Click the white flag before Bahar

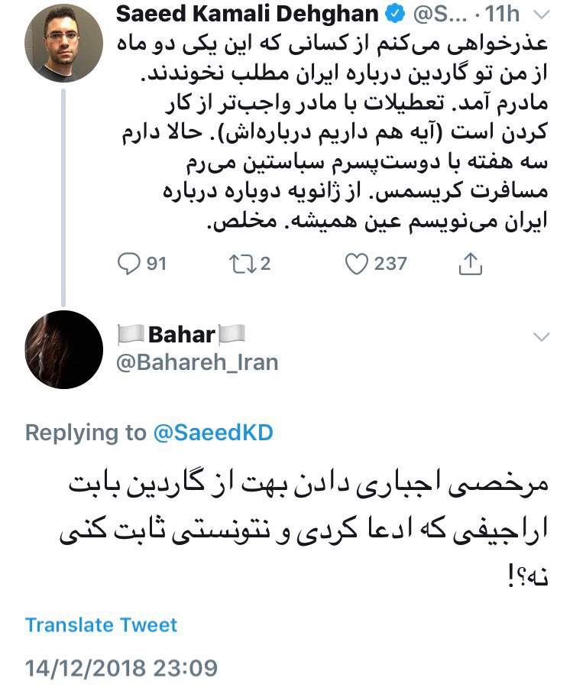click(129, 334)
